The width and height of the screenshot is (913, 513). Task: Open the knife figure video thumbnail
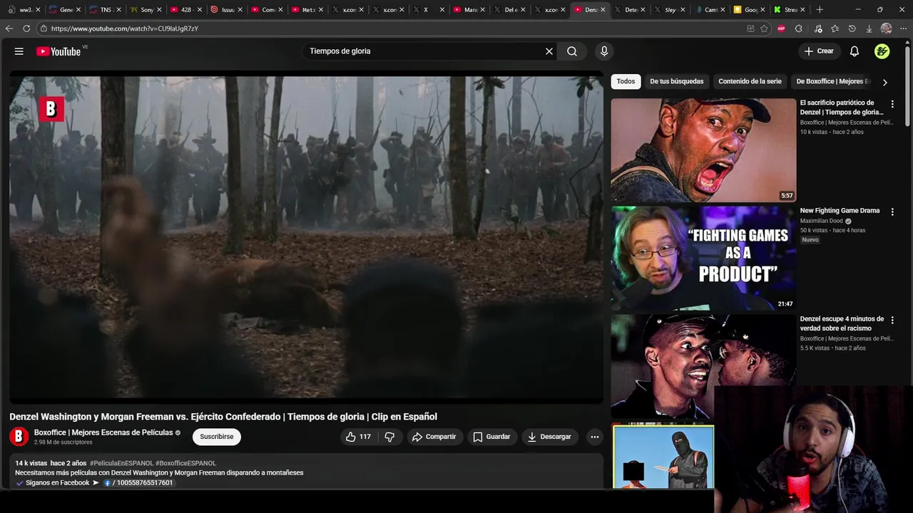663,457
